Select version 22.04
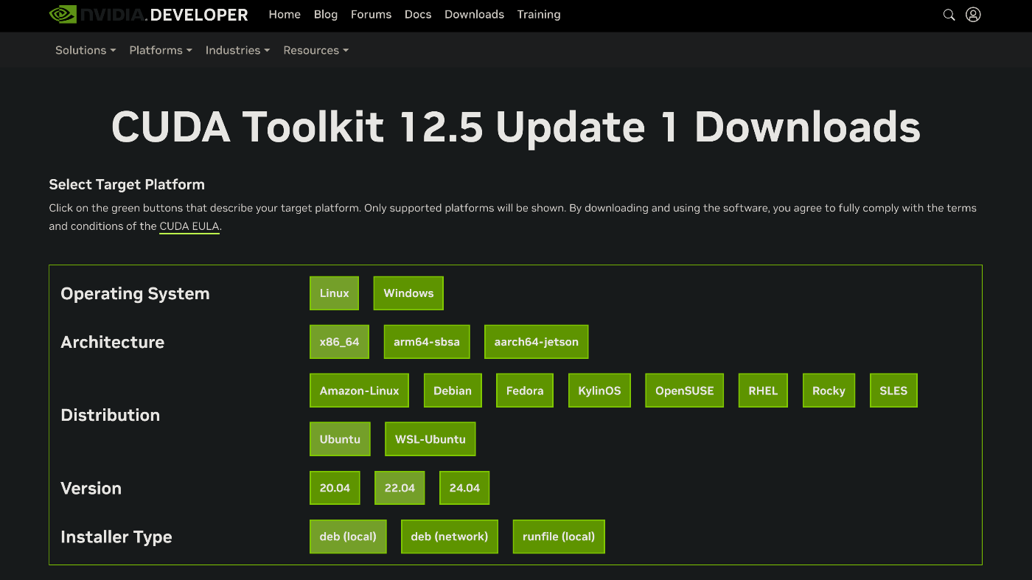Viewport: 1032px width, 580px height. point(400,488)
